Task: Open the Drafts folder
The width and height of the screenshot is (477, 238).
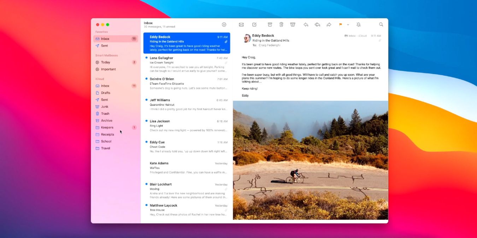Action: [x=105, y=92]
